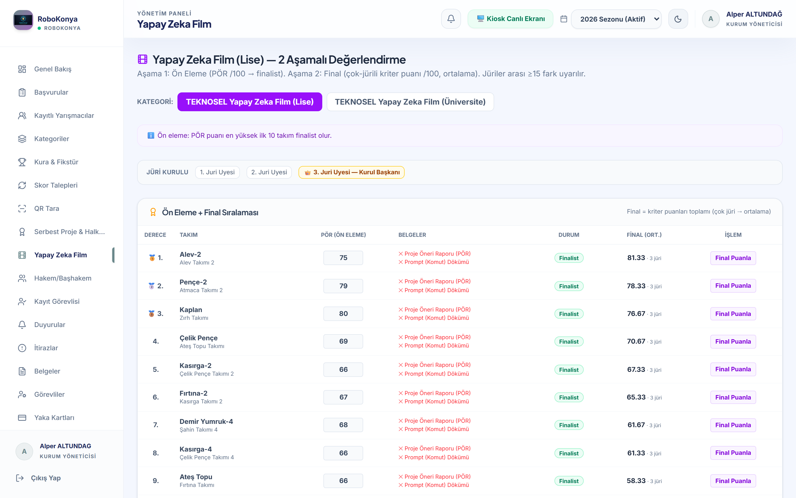Viewport: 796px width, 498px height.
Task: Click Final Puanla for Ateş Topu
Action: [x=733, y=481]
